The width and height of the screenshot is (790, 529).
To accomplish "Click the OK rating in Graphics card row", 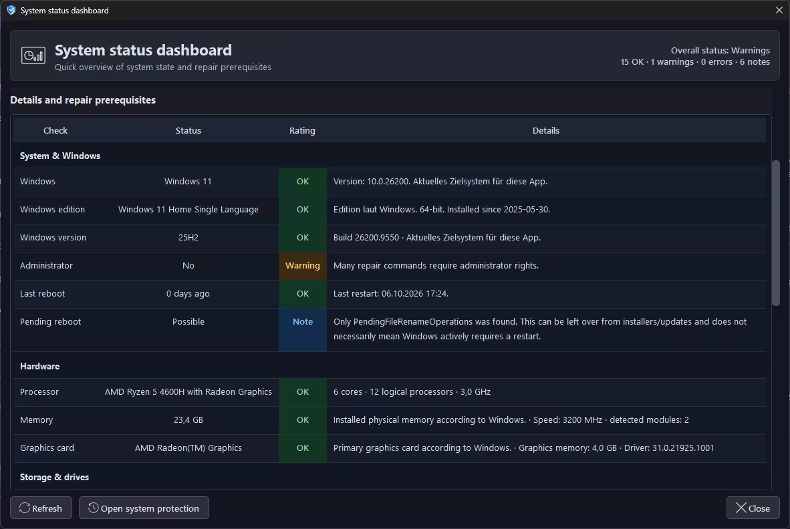I will [303, 448].
